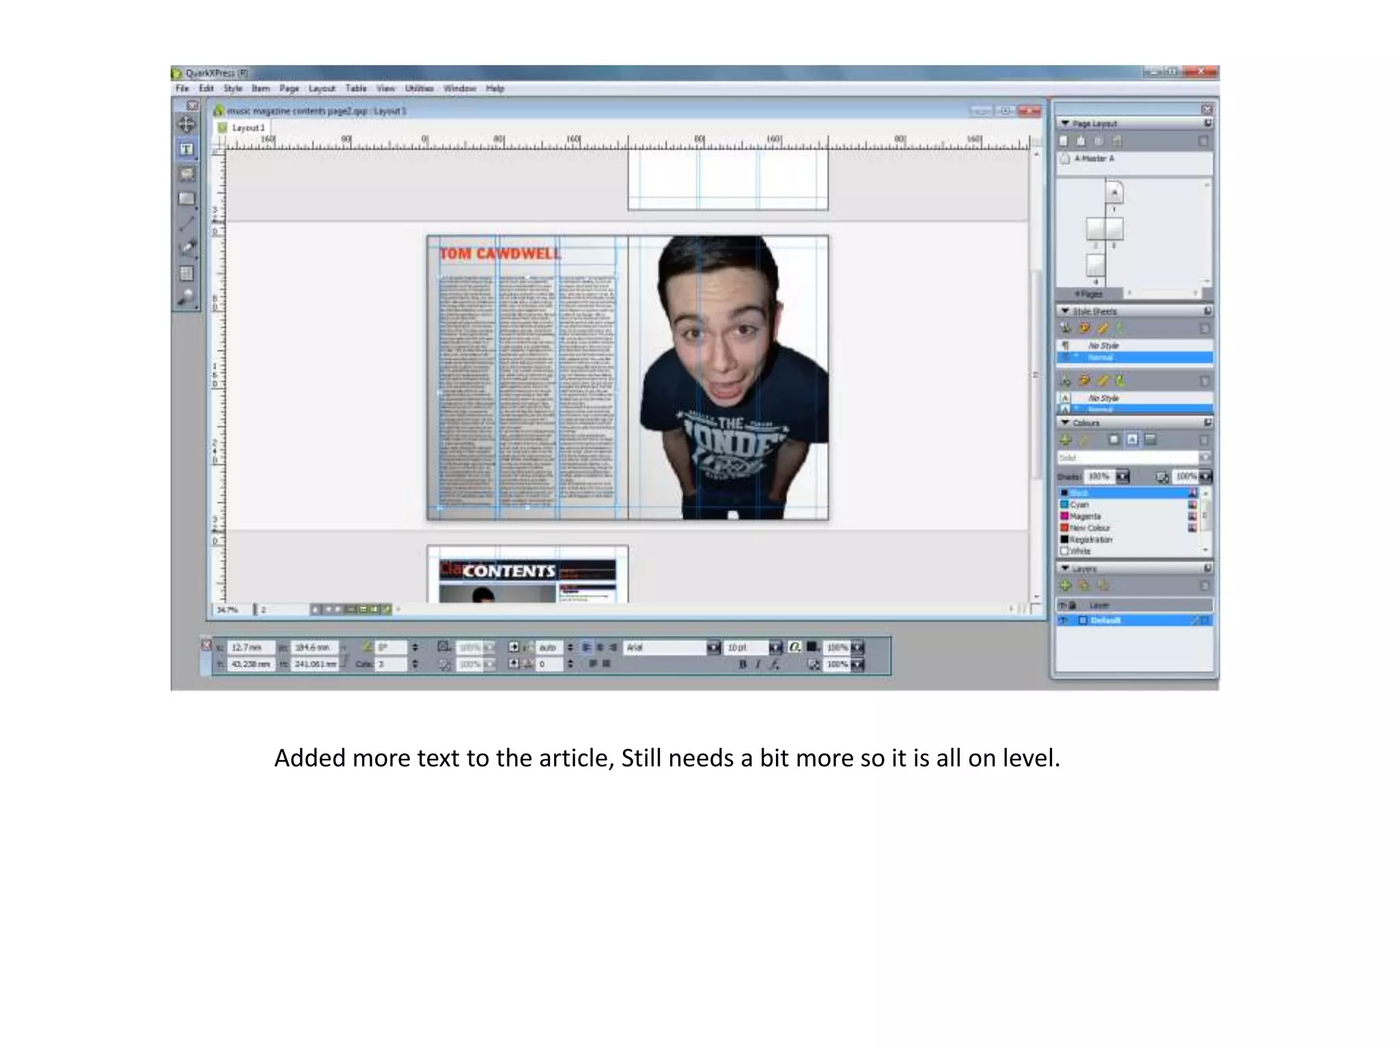Select the Text Content tool
This screenshot has height=1049, width=1399.
(186, 150)
